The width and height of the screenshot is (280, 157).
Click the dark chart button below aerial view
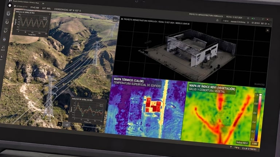pyautogui.click(x=60, y=124)
